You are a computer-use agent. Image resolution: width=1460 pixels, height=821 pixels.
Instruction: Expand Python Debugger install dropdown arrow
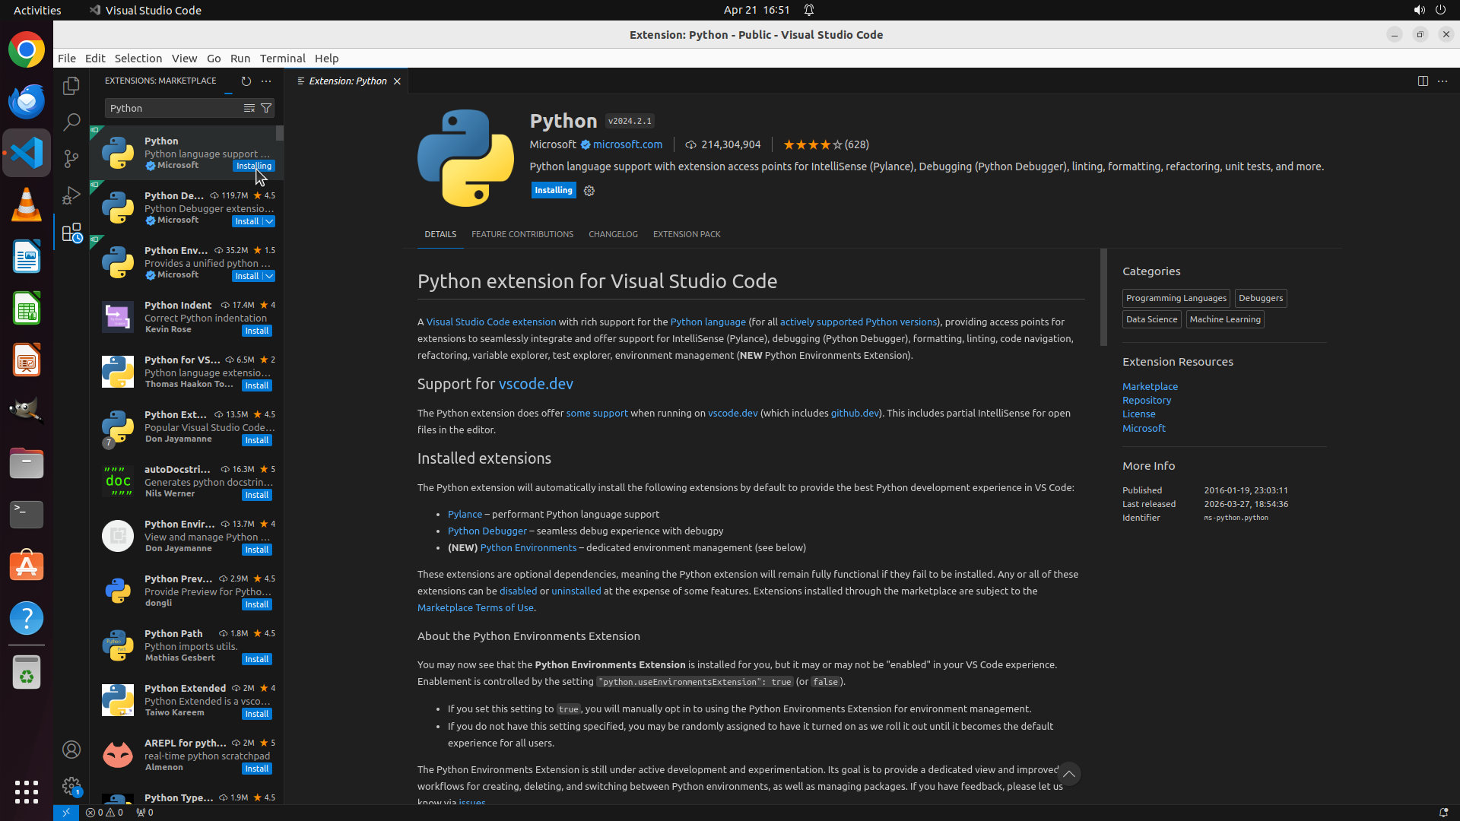click(269, 221)
